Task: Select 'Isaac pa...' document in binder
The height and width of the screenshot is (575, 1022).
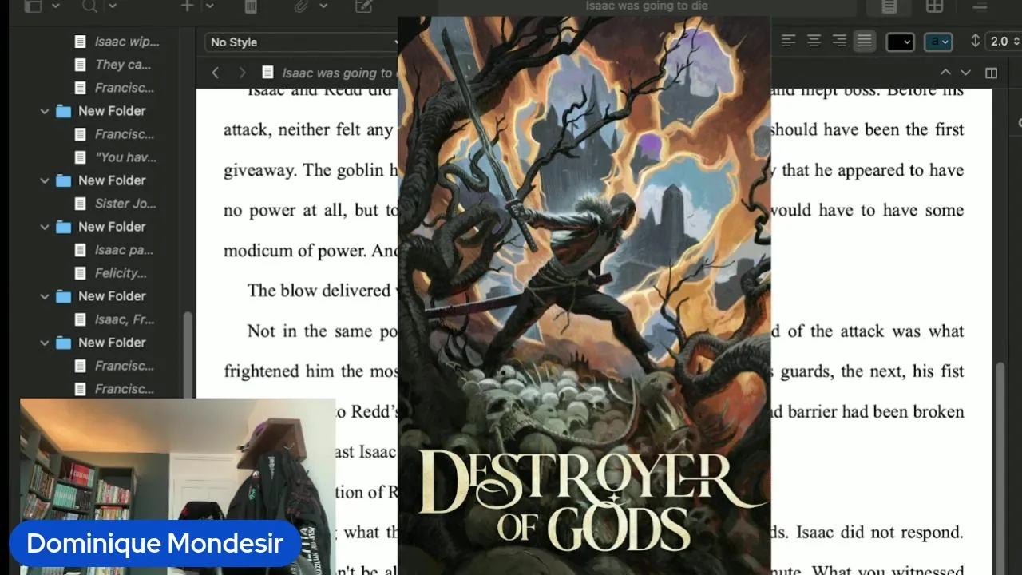Action: click(124, 250)
